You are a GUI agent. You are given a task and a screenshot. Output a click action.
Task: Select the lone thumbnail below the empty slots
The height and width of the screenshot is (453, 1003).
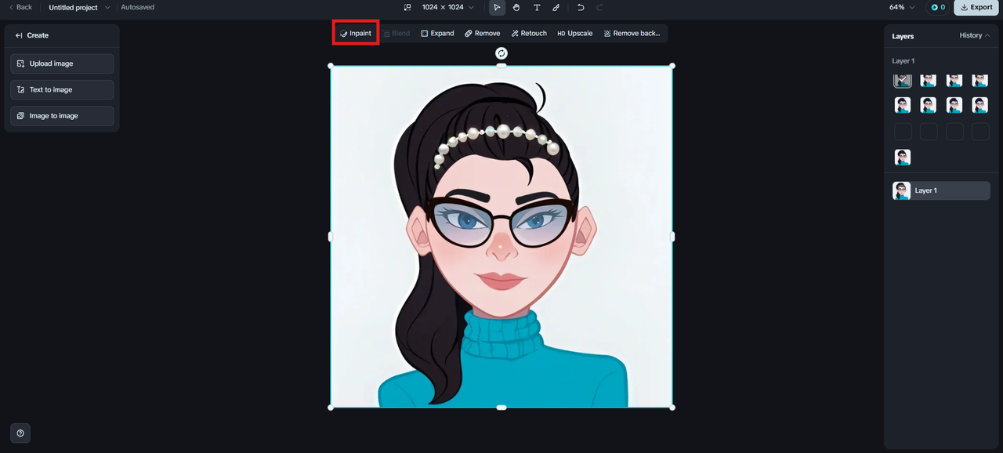point(903,158)
